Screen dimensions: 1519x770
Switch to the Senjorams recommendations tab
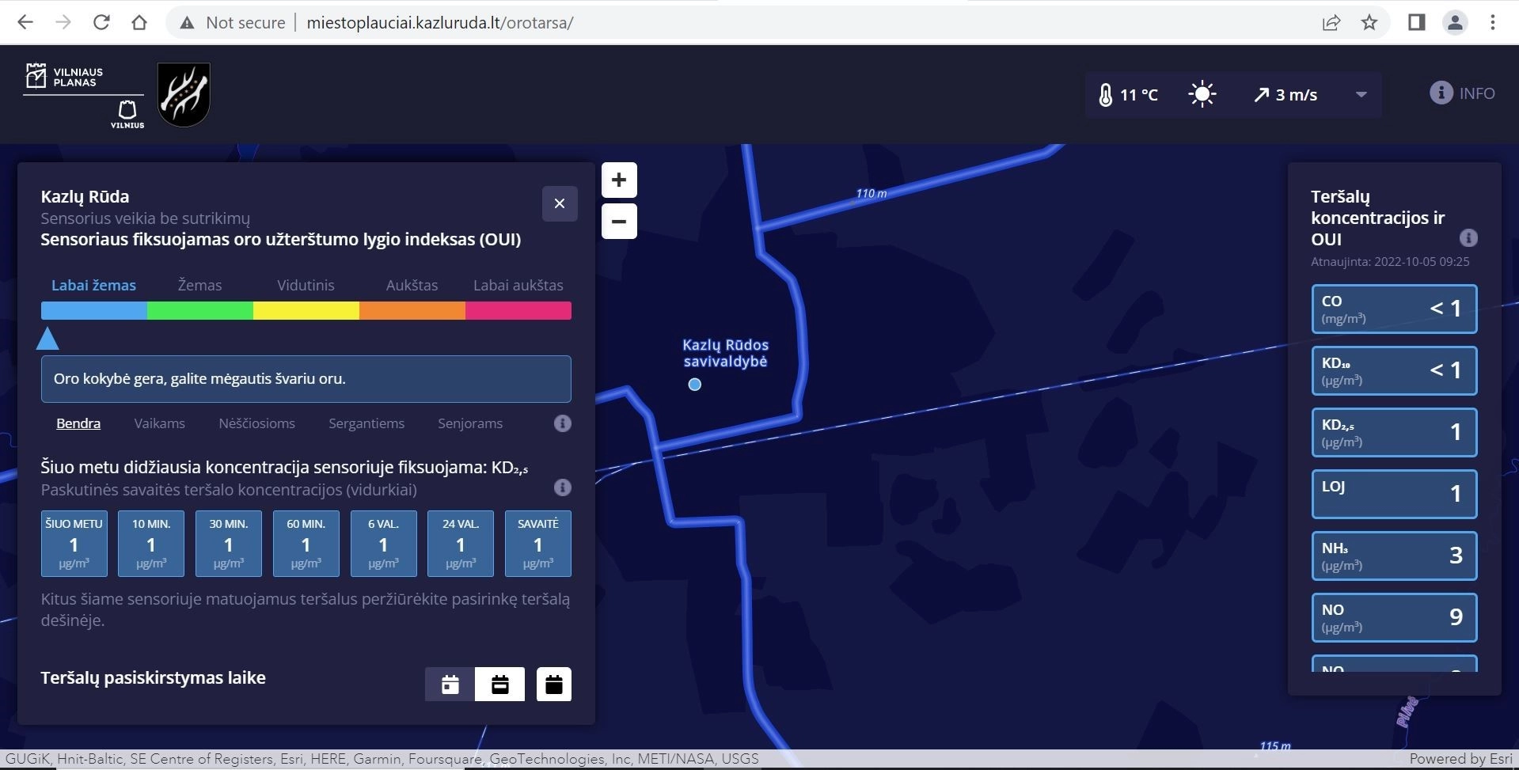click(x=470, y=423)
